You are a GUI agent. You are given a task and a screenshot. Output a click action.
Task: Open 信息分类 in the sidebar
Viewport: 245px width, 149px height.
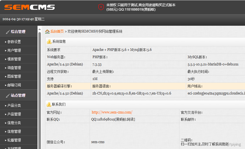[14, 123]
